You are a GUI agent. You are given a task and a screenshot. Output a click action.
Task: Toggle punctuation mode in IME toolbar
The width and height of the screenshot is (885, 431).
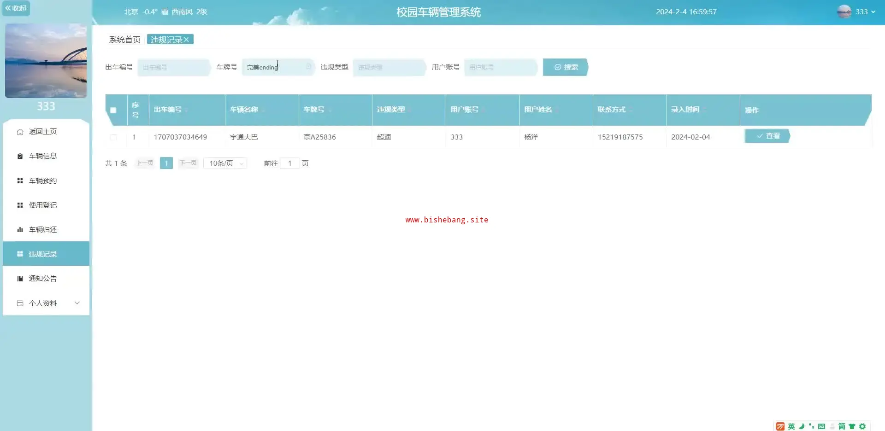point(811,426)
